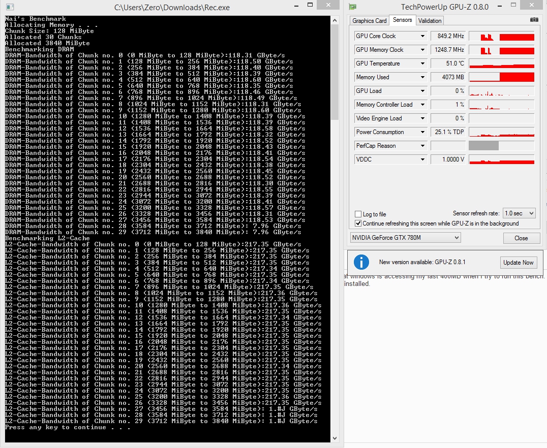Select GPU from NVIDIA GeForce GTX 780M dropdown
Viewport: 547px width, 448px height.
(x=405, y=238)
